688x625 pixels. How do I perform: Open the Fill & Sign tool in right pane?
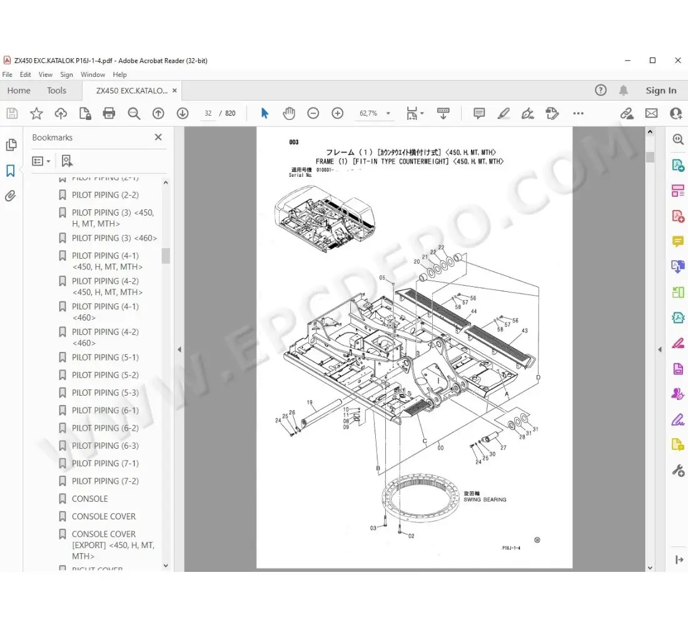tap(678, 420)
